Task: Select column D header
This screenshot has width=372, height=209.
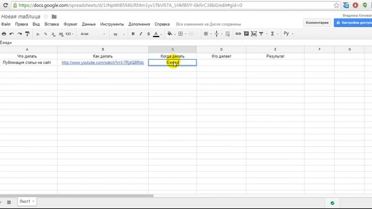Action: pos(221,49)
